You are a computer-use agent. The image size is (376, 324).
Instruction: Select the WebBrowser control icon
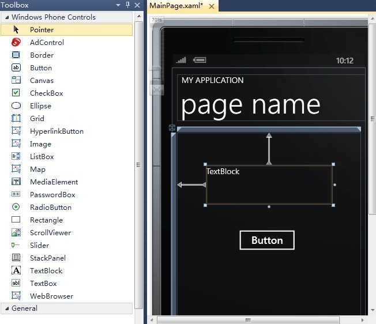tap(16, 296)
